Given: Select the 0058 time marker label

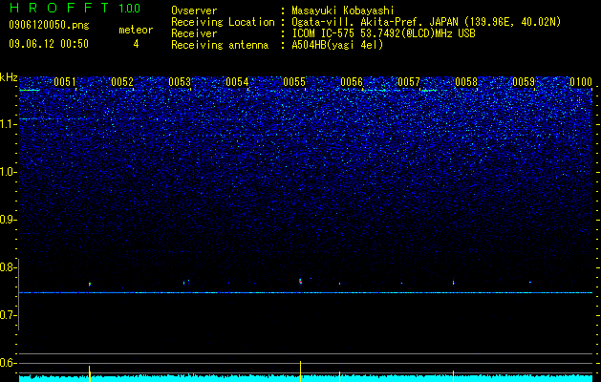Looking at the screenshot, I should tap(466, 82).
